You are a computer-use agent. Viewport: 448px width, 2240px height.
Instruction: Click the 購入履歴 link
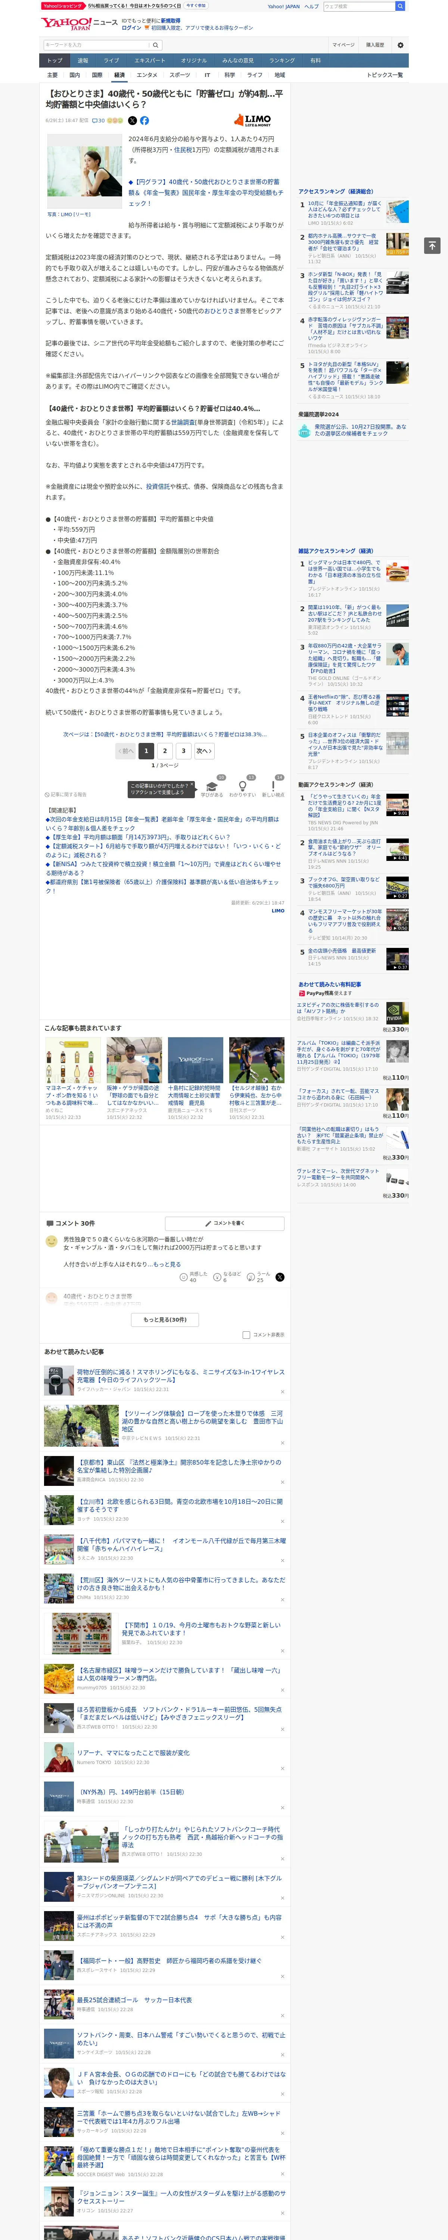375,45
